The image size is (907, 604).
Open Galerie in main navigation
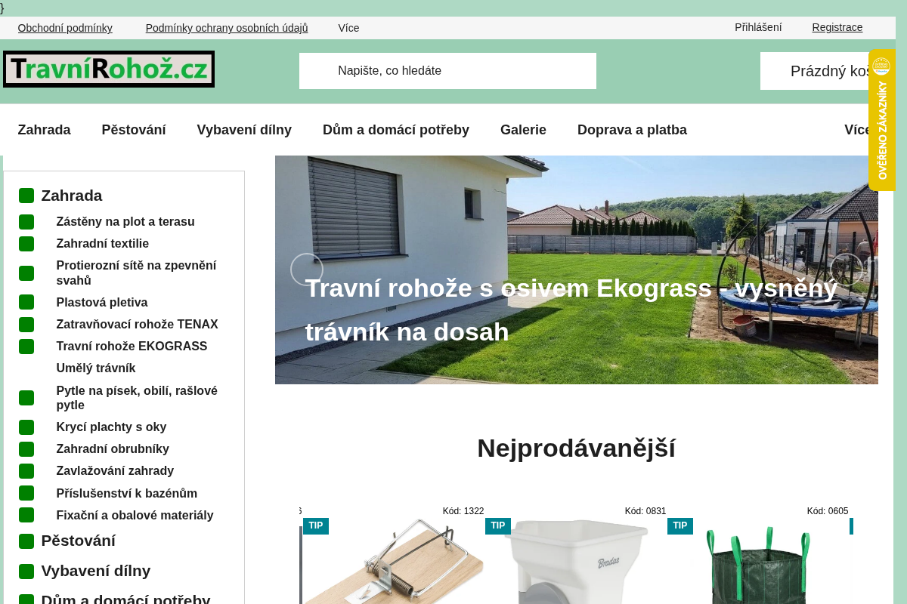coord(523,130)
